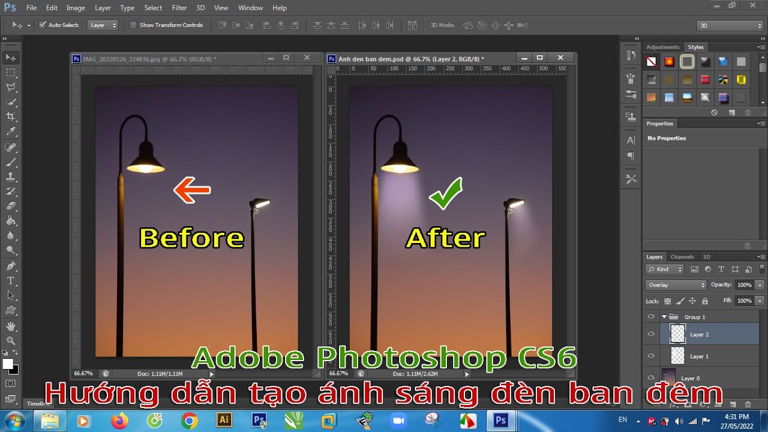The width and height of the screenshot is (768, 432).
Task: Open the Layer menu
Action: (103, 8)
